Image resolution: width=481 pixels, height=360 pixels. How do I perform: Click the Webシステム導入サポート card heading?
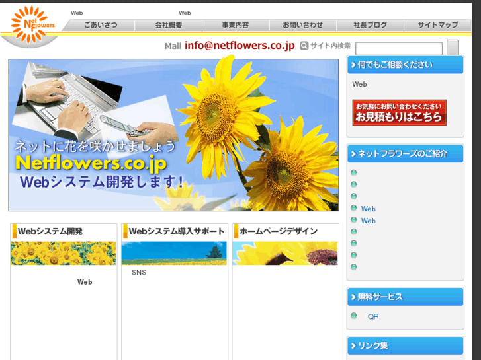[x=177, y=231]
